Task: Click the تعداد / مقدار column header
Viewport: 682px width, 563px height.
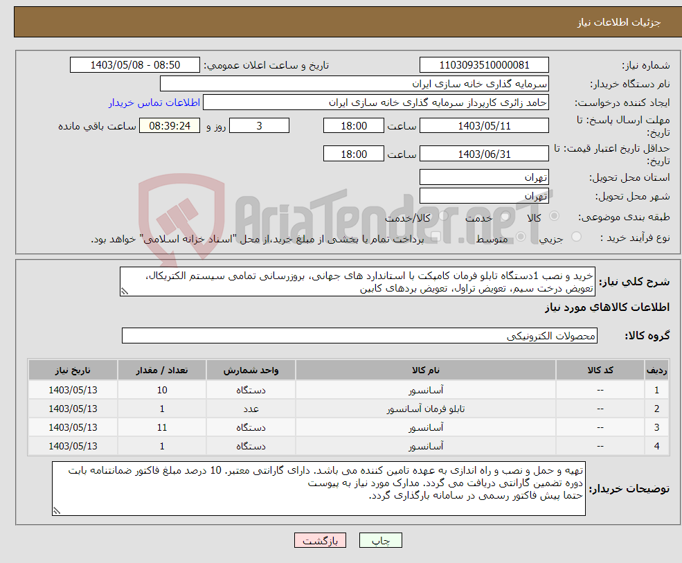Action: point(162,370)
